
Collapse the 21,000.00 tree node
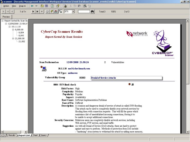[x=13, y=39]
